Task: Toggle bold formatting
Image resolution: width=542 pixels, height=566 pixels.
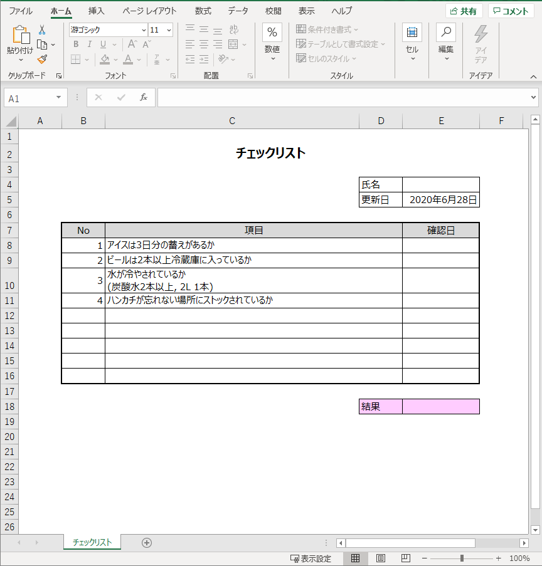Action: click(75, 45)
